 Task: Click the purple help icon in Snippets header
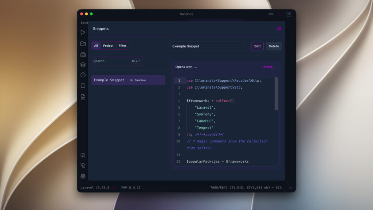(x=279, y=28)
